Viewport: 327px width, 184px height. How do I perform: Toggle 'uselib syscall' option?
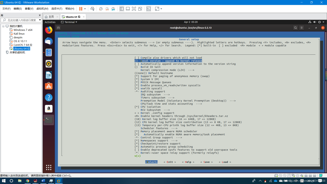(148, 88)
